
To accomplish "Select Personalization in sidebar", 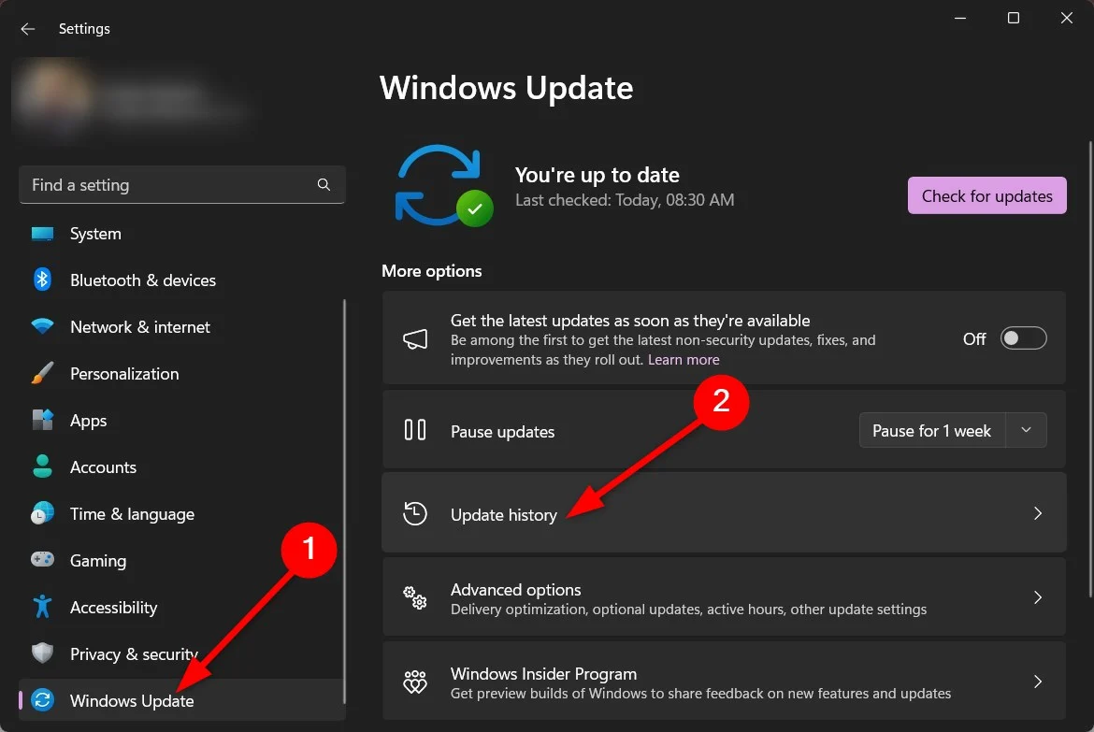I will tap(181, 373).
